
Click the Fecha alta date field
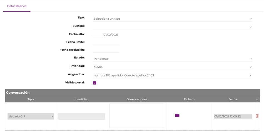pyautogui.click(x=106, y=35)
